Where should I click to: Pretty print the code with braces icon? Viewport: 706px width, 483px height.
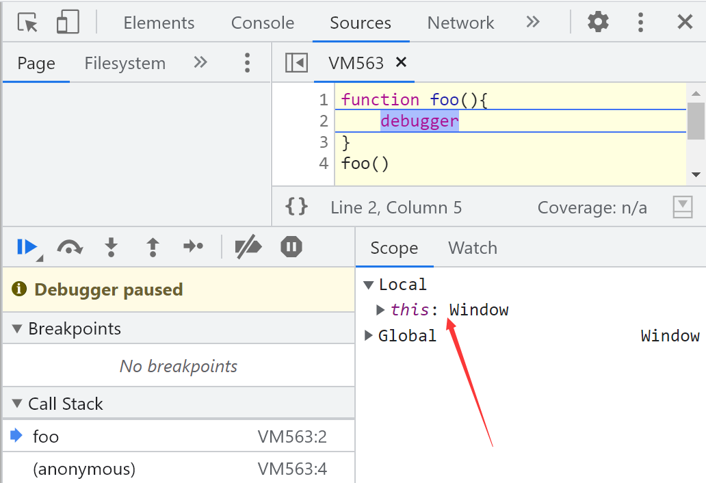tap(296, 207)
